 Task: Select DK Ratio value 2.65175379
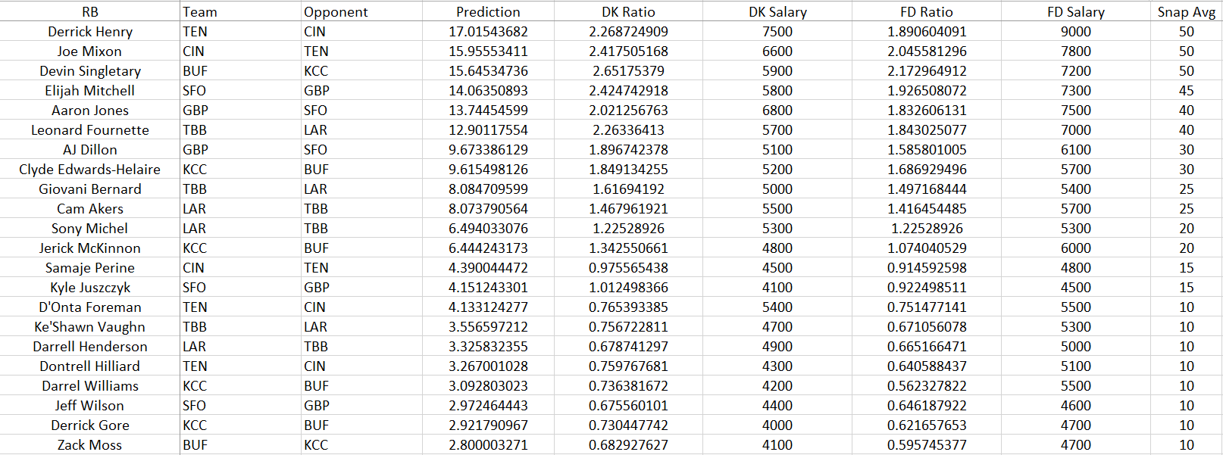[x=628, y=70]
